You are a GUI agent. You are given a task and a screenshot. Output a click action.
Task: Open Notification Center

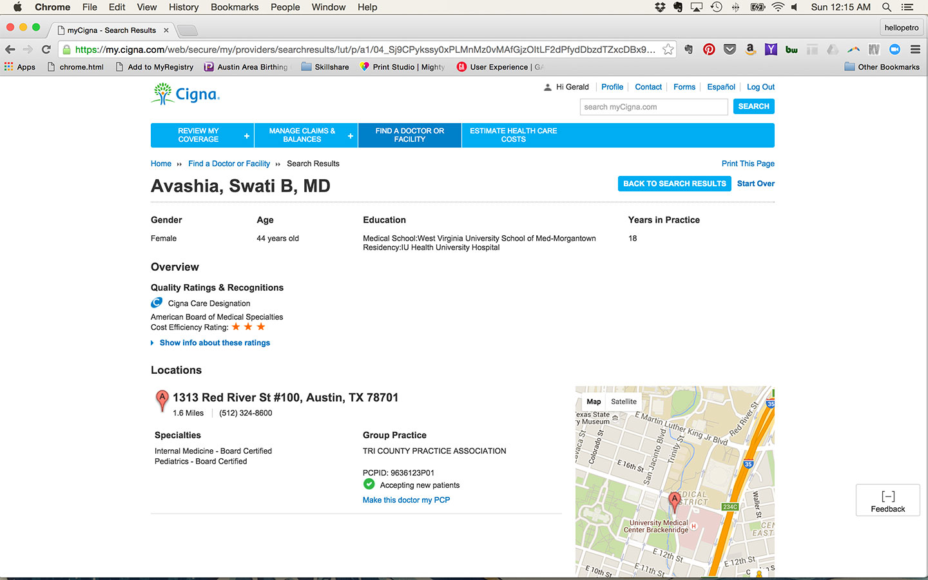907,7
